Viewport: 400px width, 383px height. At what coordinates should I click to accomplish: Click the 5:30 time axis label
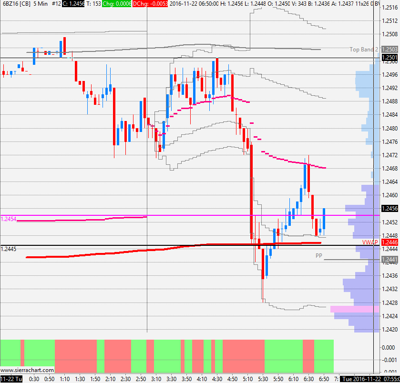tap(263, 379)
